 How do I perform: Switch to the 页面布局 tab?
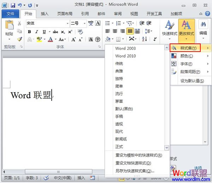(x=65, y=14)
